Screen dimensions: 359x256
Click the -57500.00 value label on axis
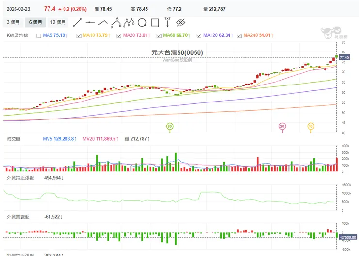coord(348,237)
